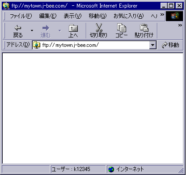Click the IE FTP icon in title bar
The width and height of the screenshot is (186, 175).
coord(6,6)
